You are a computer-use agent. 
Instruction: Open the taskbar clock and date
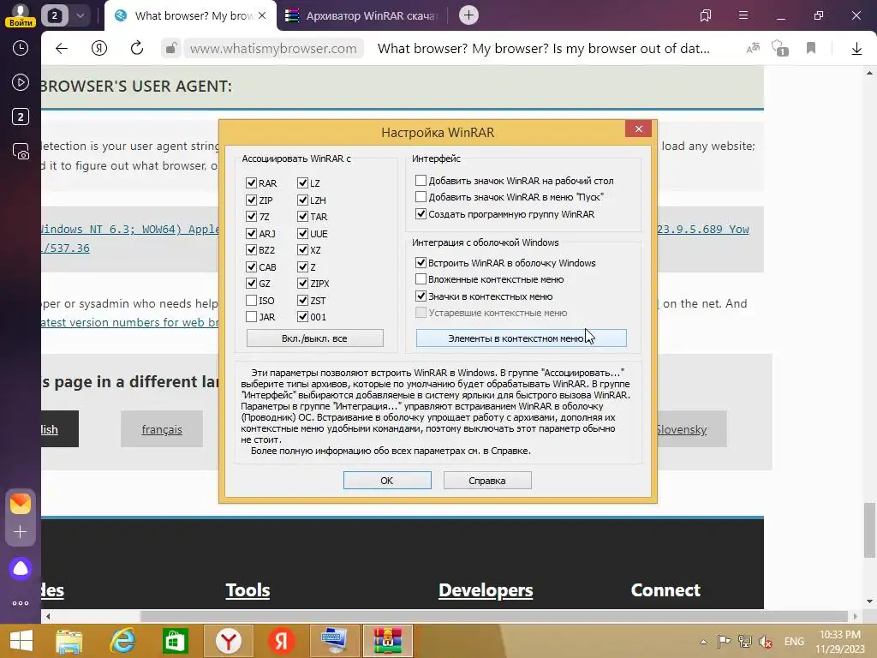(x=839, y=641)
